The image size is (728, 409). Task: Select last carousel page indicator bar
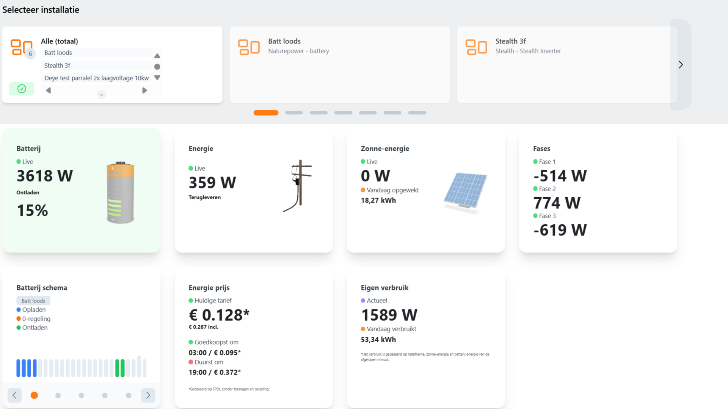[417, 113]
